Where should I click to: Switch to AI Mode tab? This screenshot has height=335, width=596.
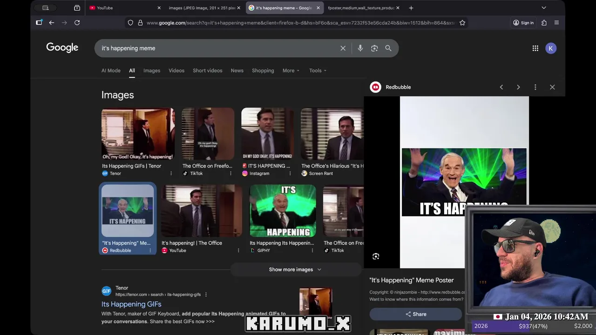point(111,71)
